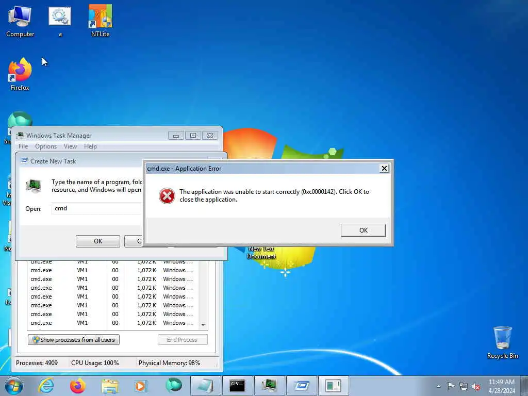Click the Processes: 4909 status text
The image size is (528, 396).
point(37,363)
